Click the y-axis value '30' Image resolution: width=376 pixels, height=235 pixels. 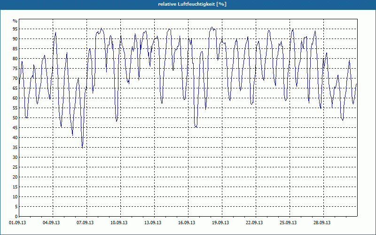pyautogui.click(x=15, y=157)
